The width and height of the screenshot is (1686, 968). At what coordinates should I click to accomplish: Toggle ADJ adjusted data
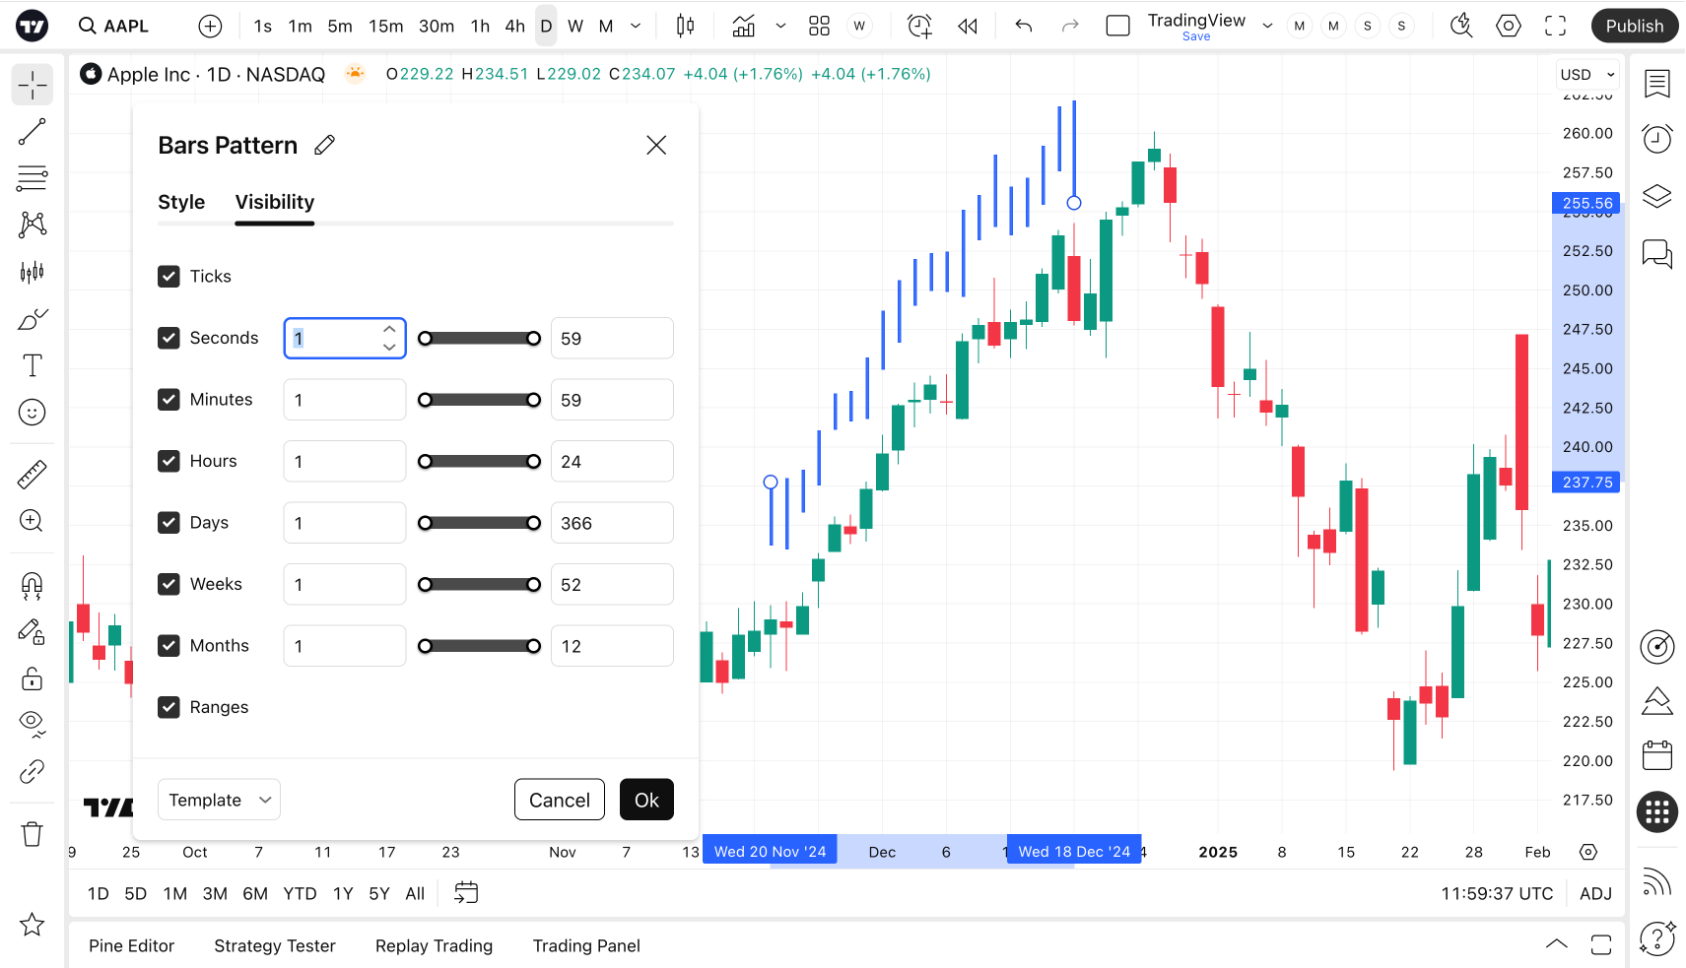[x=1595, y=894]
